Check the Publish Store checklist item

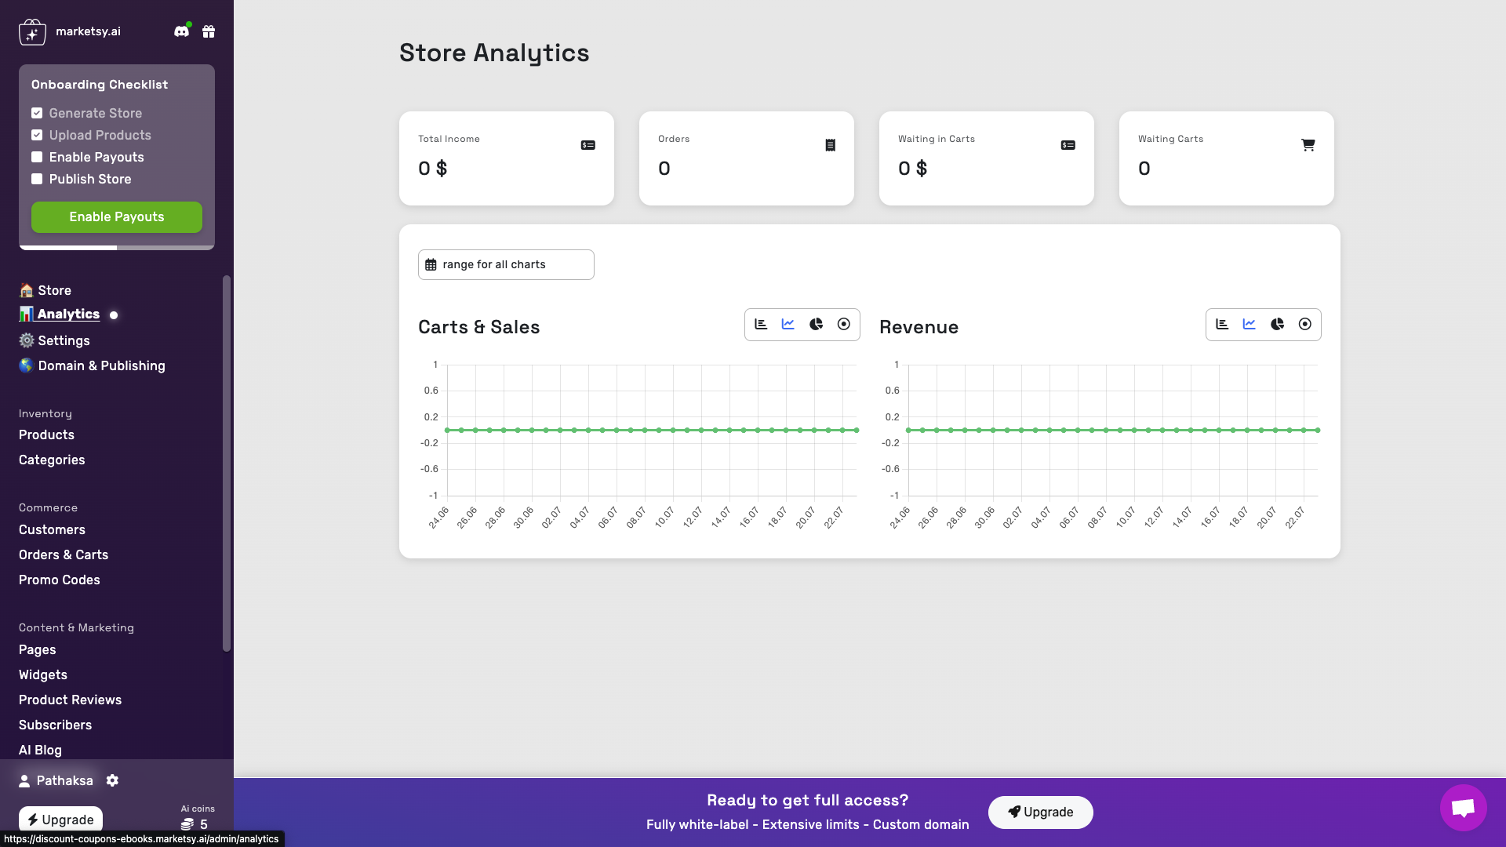pyautogui.click(x=37, y=179)
